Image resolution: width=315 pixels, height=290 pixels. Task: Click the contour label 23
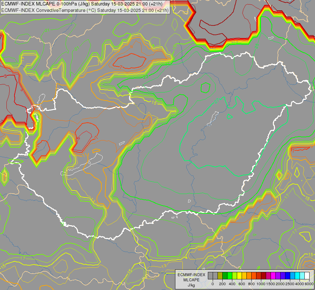(x=146, y=77)
